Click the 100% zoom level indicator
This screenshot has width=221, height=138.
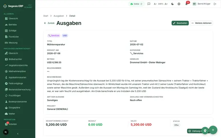tap(160, 4)
